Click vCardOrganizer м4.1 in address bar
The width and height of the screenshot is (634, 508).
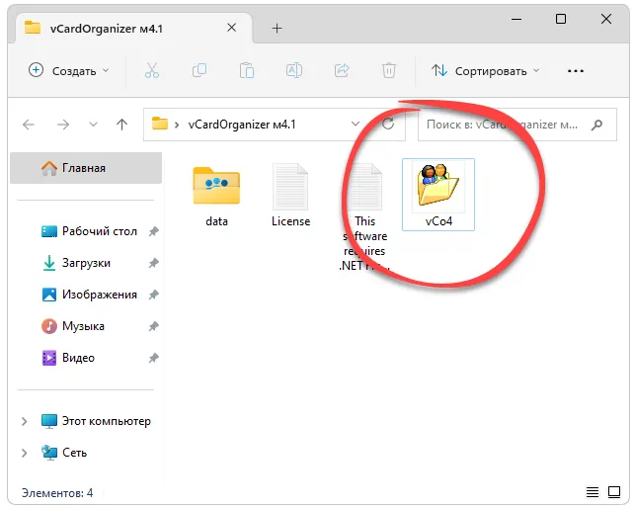tap(242, 125)
